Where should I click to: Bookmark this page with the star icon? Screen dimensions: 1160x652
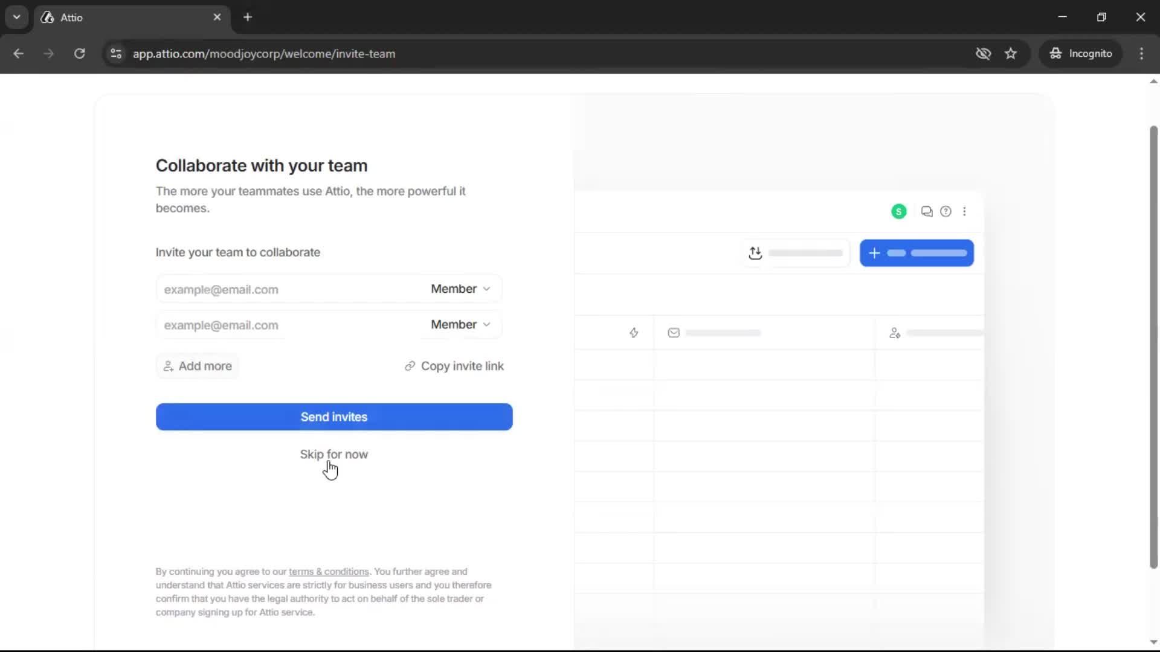pos(1011,54)
